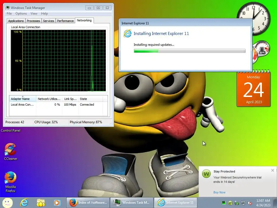Open Task Manager CPU tray icon
This screenshot has height=208, width=277.
(224, 203)
